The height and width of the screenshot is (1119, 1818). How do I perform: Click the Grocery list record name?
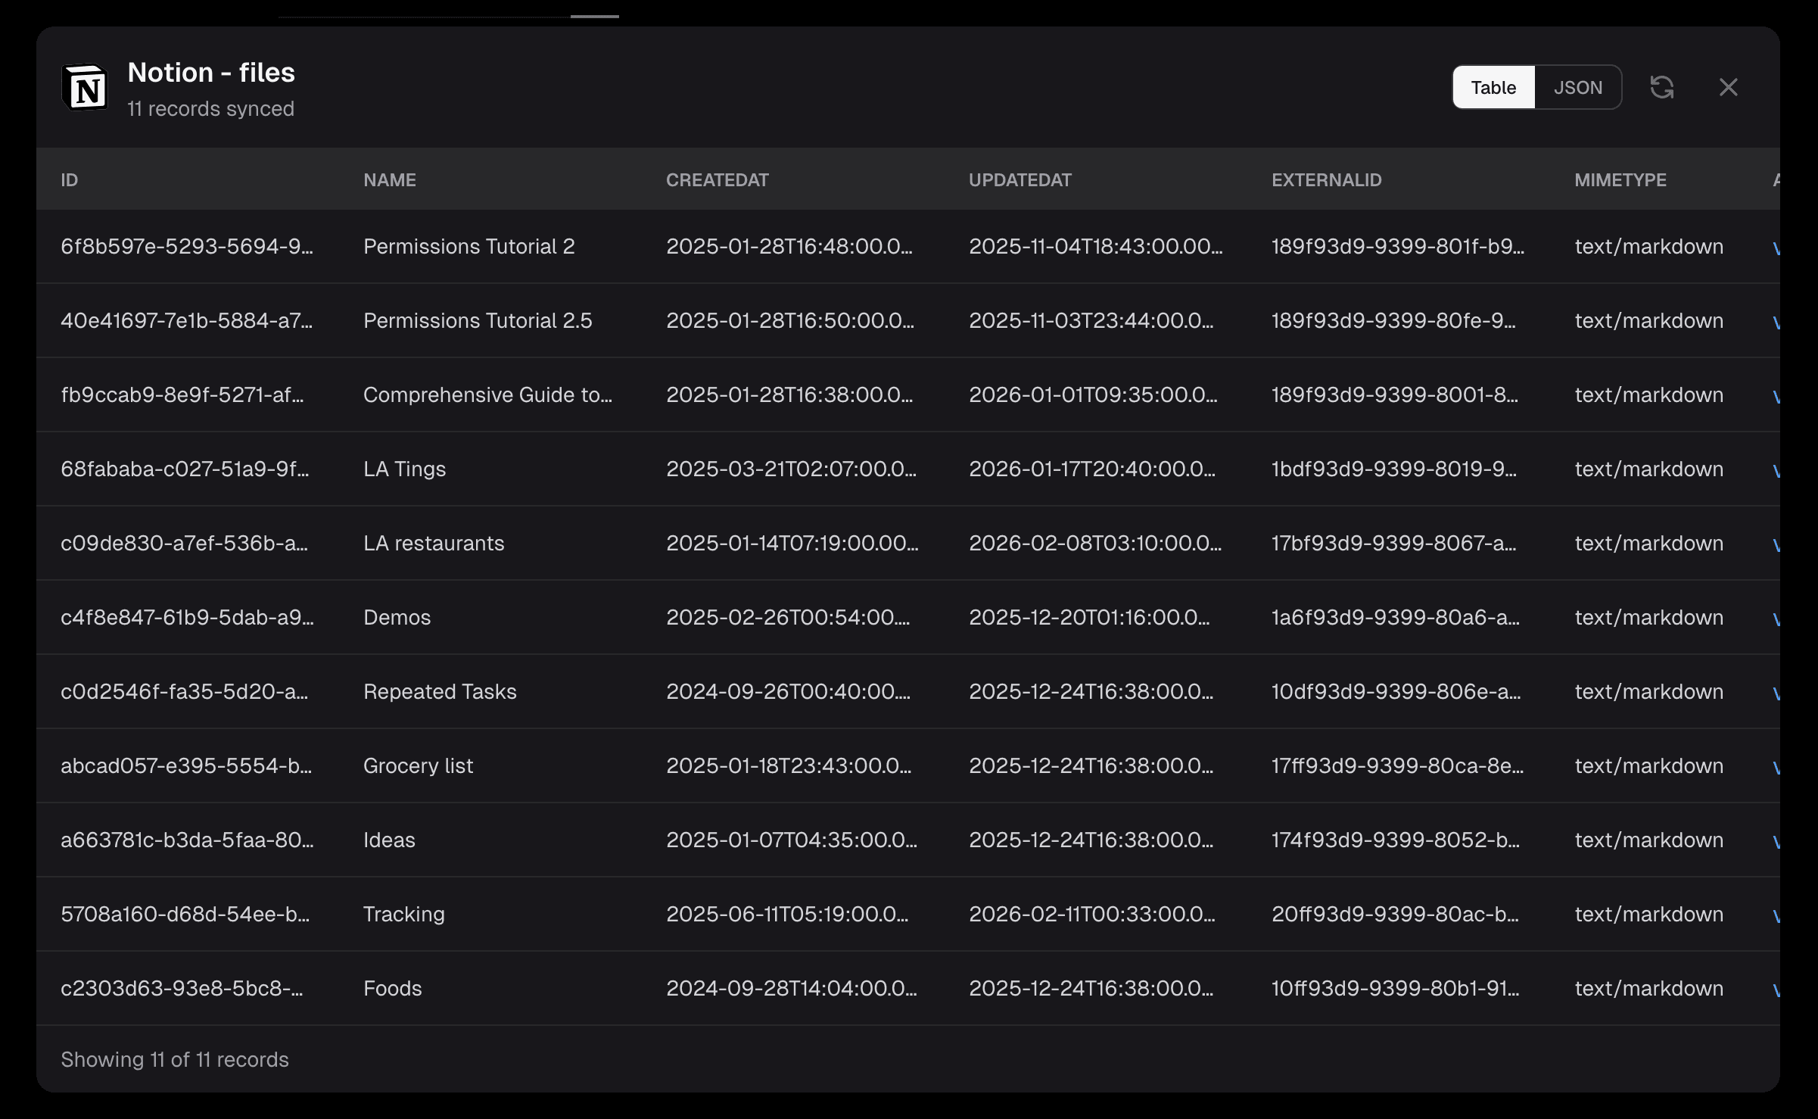418,766
